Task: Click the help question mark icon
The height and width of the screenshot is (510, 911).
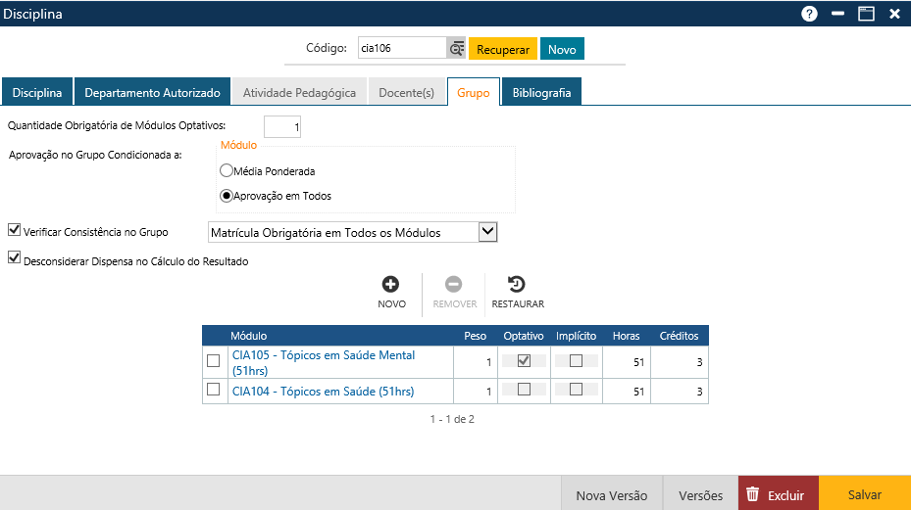Action: pyautogui.click(x=809, y=14)
